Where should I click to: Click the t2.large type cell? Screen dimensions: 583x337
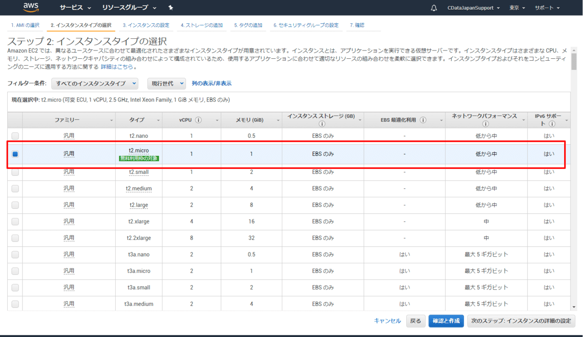pos(139,205)
